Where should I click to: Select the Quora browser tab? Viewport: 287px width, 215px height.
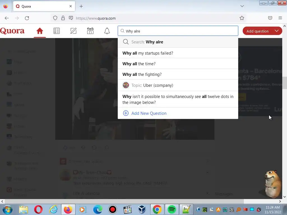click(44, 6)
